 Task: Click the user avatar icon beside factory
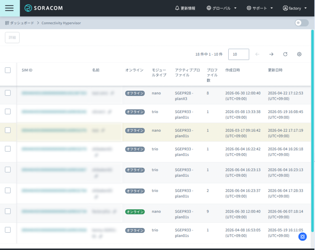point(285,8)
